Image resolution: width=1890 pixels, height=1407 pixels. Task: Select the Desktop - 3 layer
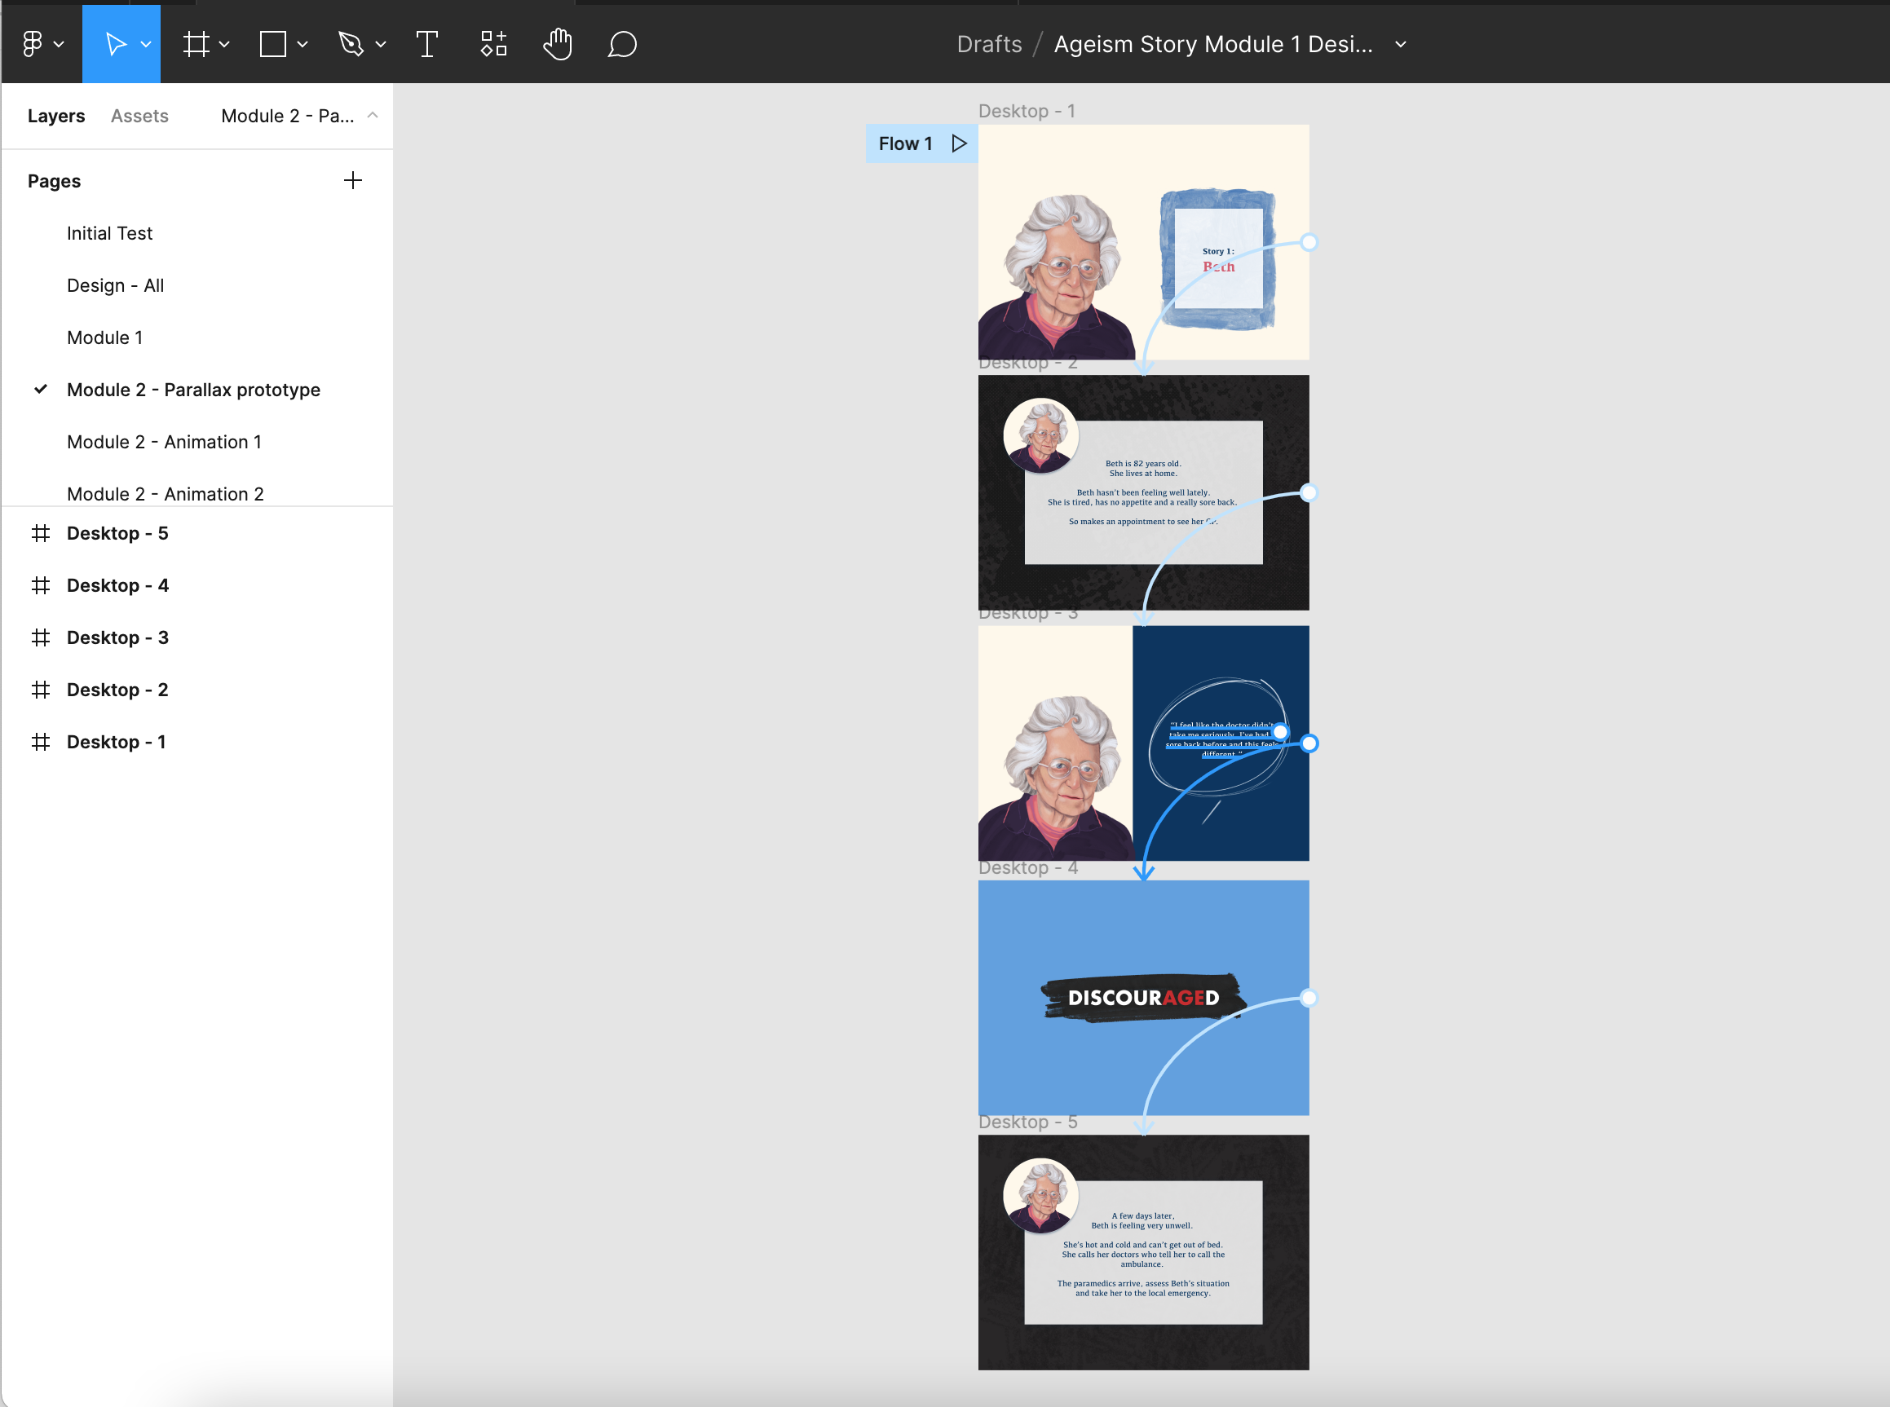117,638
